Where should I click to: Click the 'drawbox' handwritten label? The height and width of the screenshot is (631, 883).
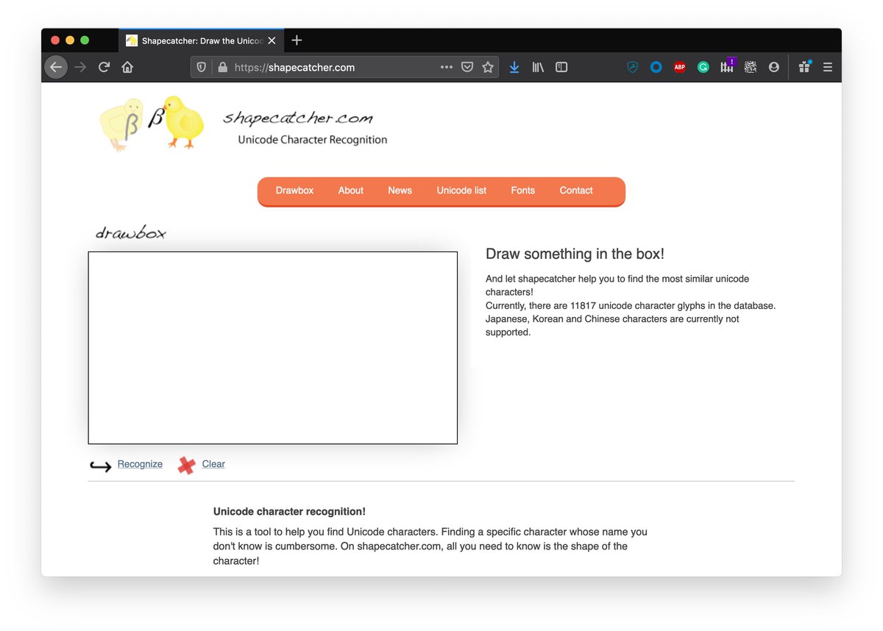(x=131, y=234)
